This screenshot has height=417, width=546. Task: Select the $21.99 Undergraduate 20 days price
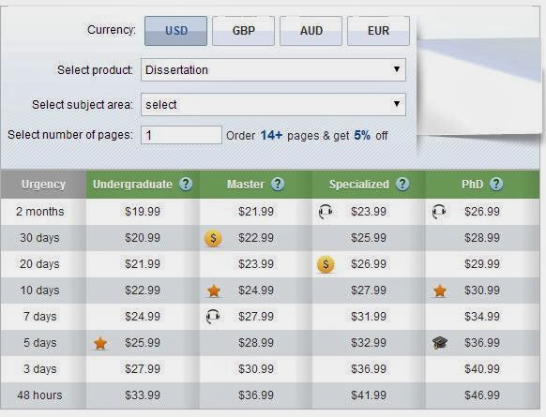point(143,264)
